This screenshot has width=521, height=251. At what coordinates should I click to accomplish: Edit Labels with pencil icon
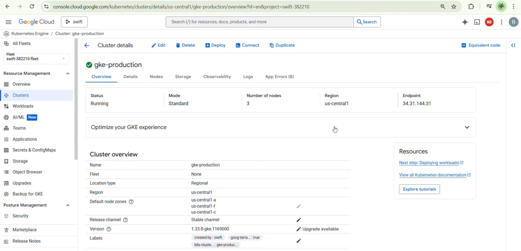pyautogui.click(x=298, y=241)
